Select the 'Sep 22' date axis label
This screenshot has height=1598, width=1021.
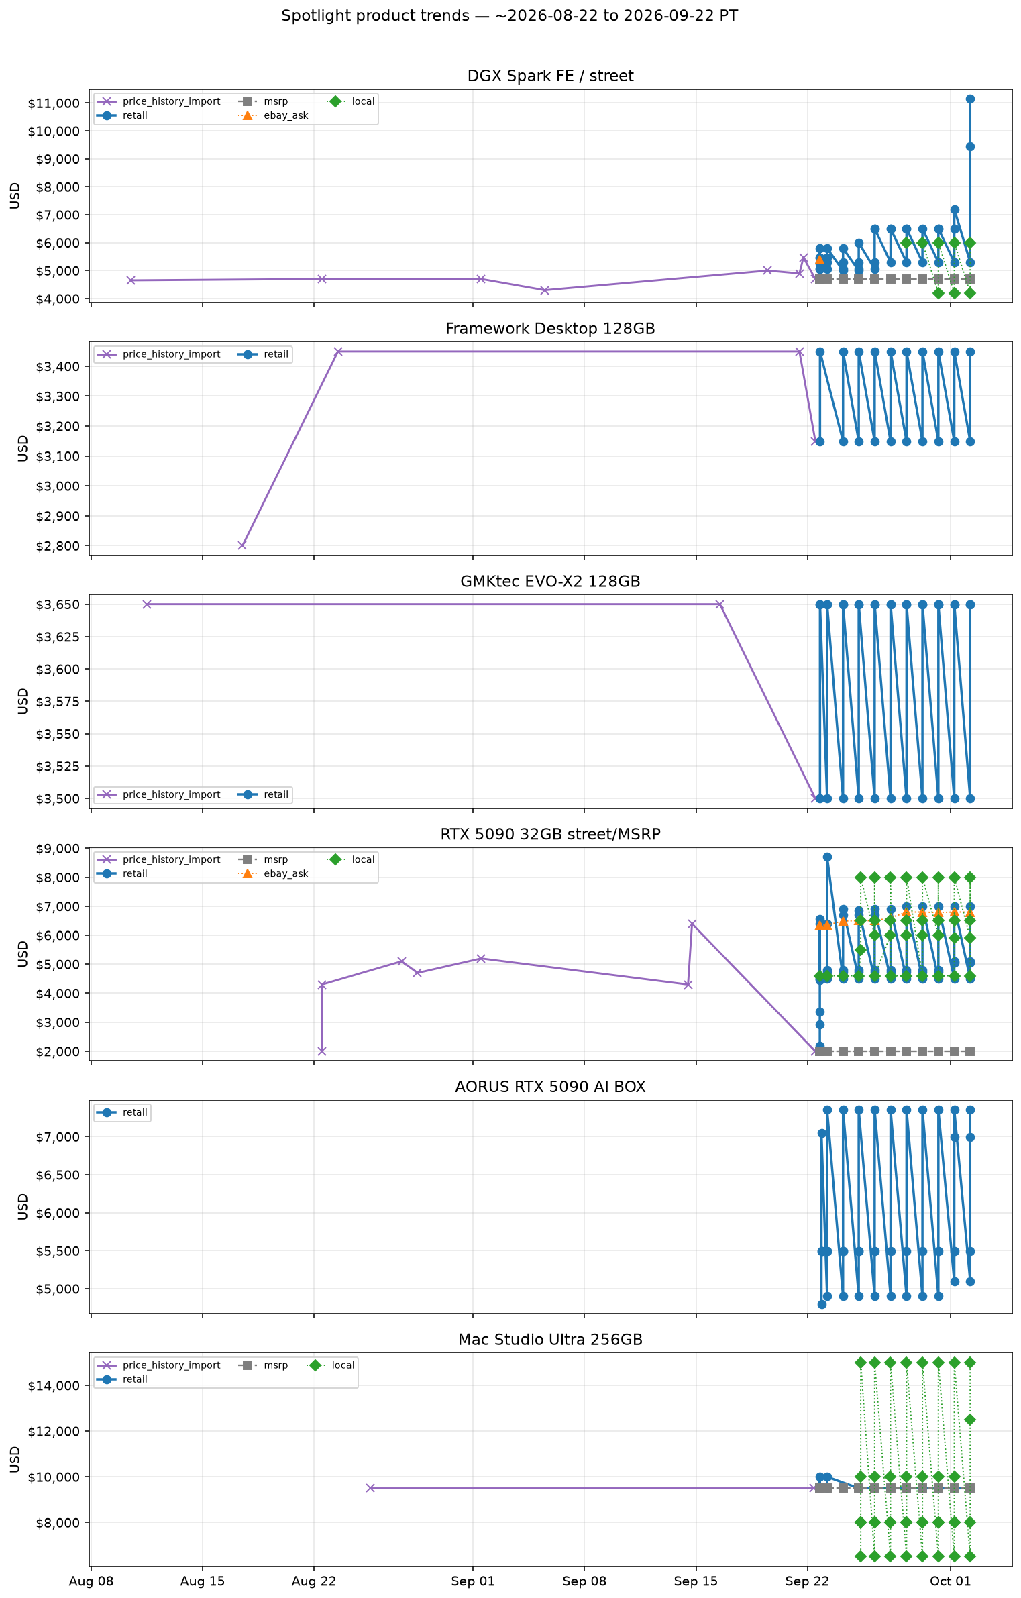[807, 1581]
